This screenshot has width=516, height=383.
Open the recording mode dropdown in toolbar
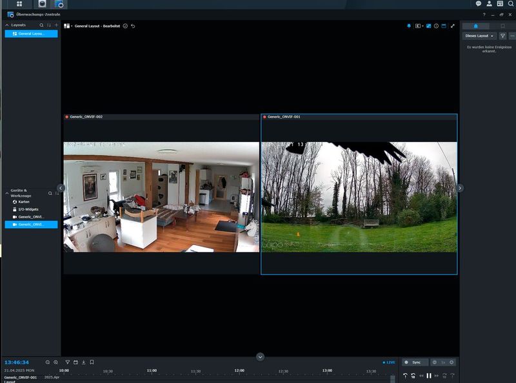pyautogui.click(x=419, y=26)
